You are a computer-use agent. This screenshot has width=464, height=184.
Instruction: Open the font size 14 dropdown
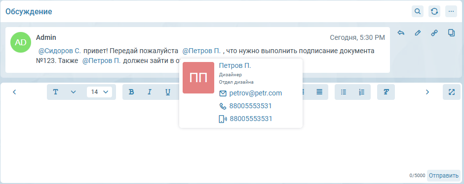pos(99,92)
